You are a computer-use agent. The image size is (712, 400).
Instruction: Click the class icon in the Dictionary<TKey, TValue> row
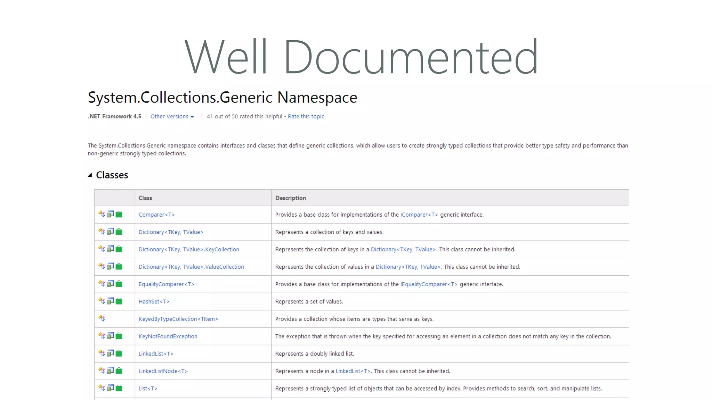(x=102, y=232)
